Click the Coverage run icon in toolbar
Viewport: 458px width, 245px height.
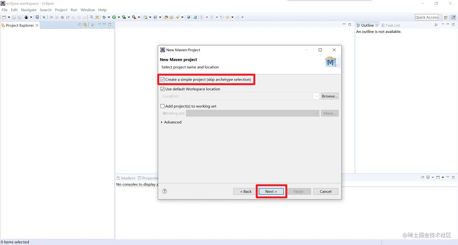pos(124,17)
